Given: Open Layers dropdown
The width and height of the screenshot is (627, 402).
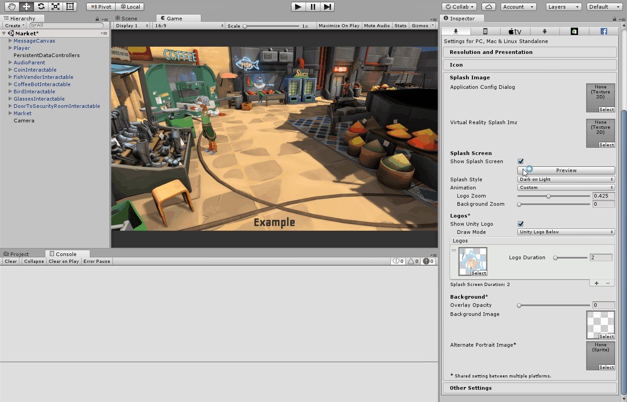Looking at the screenshot, I should [563, 7].
